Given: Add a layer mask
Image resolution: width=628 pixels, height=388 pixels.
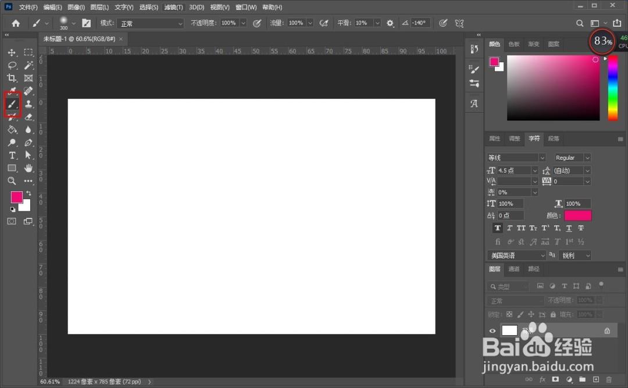Looking at the screenshot, I should [555, 379].
